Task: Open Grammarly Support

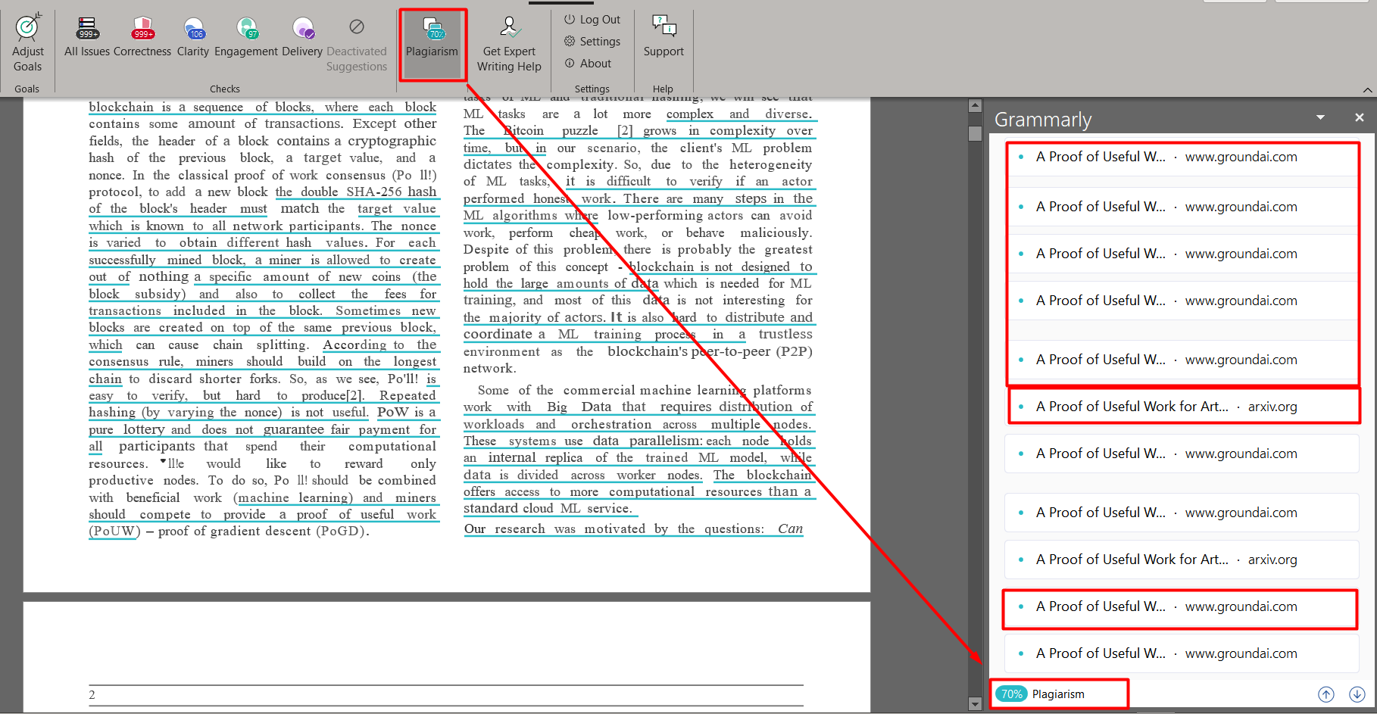Action: (664, 37)
